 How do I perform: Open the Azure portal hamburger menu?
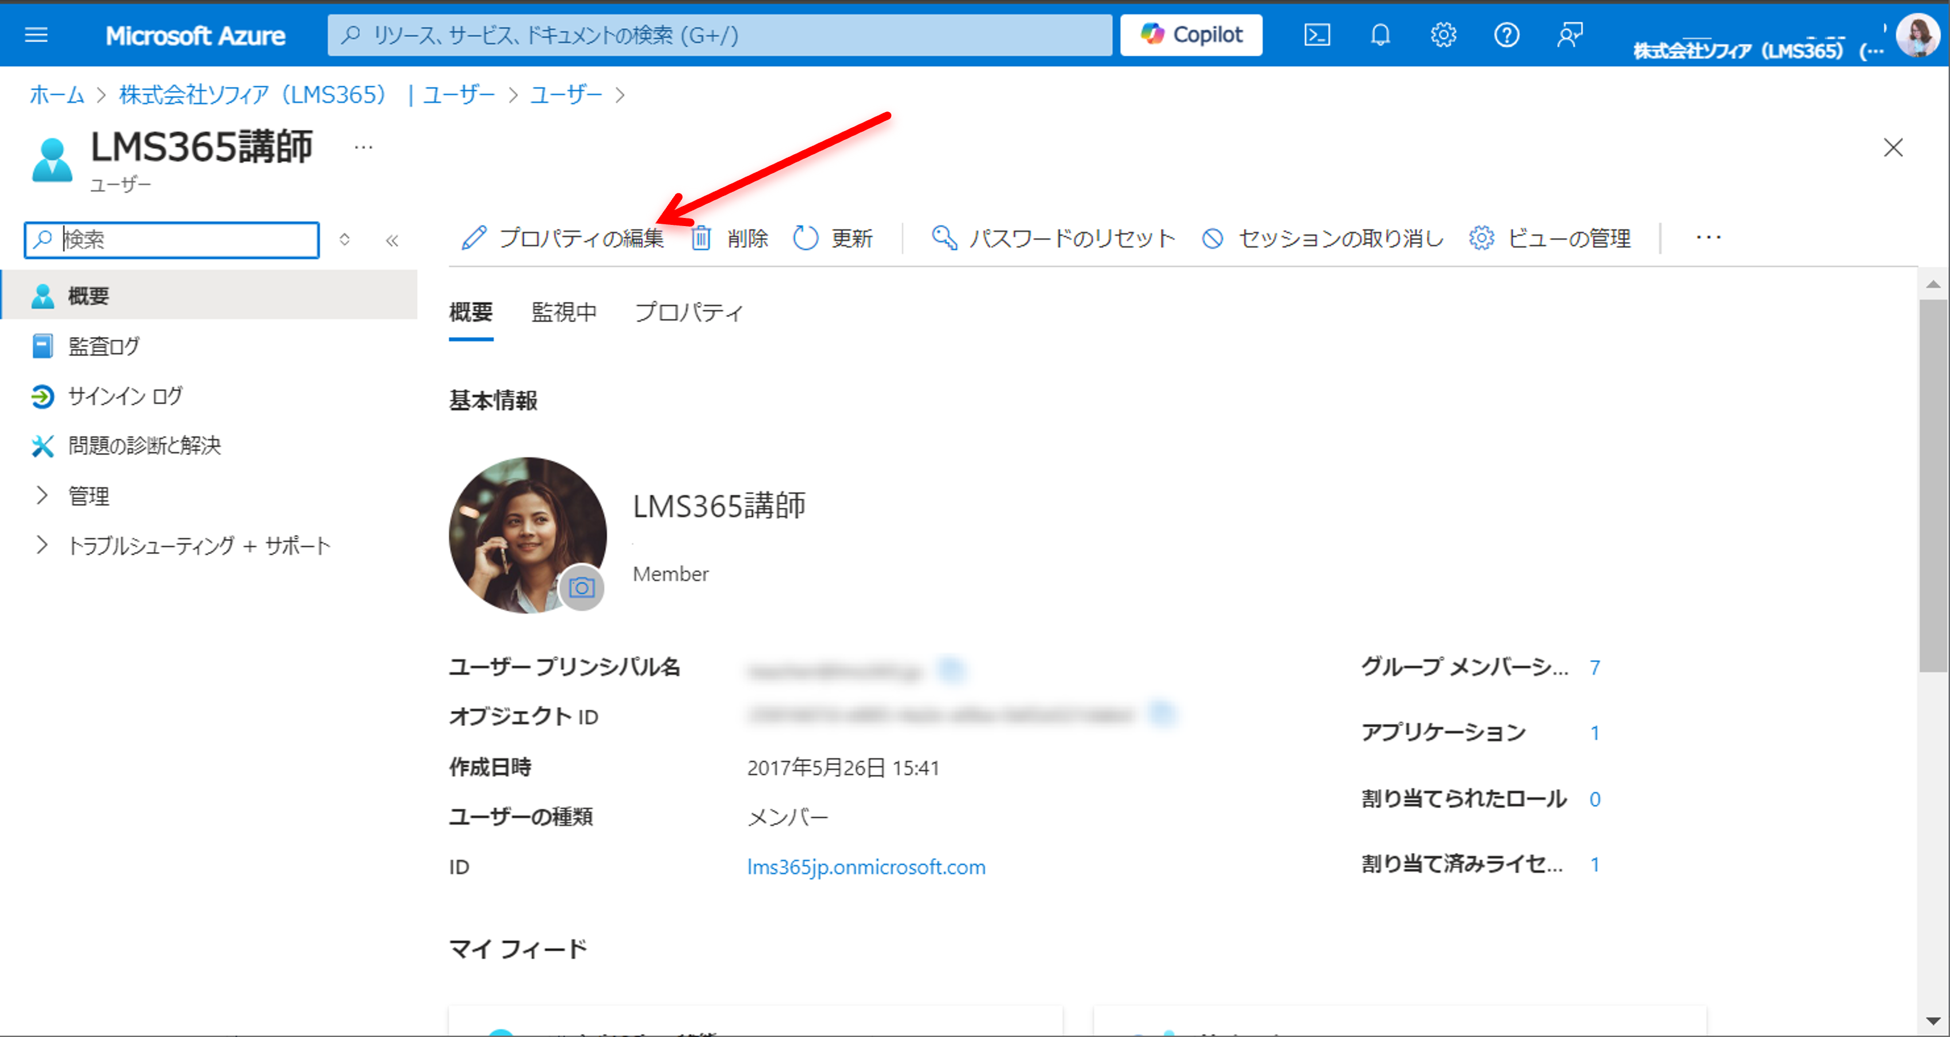point(36,35)
